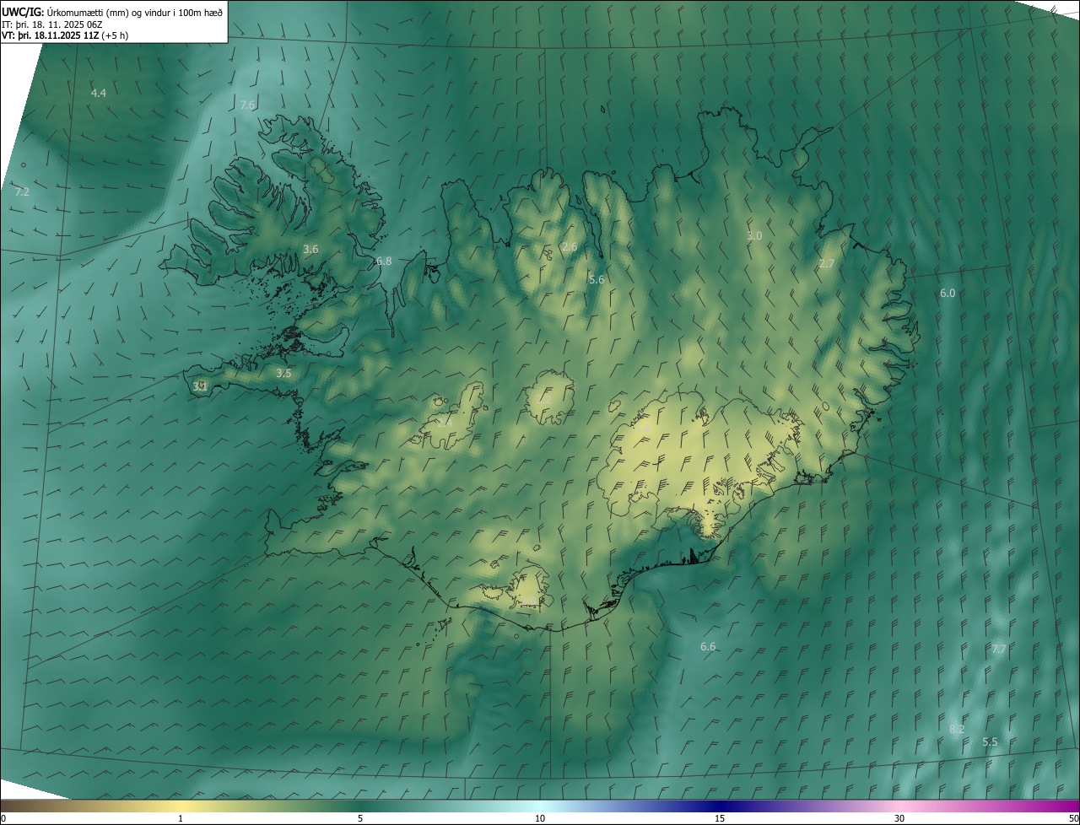The height and width of the screenshot is (825, 1080).
Task: Select the VT line reading 11Z (+5 h)
Action: point(64,36)
